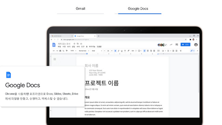Click the Docs home logo icon
The image size is (222, 125).
pyautogui.click(x=54, y=45)
